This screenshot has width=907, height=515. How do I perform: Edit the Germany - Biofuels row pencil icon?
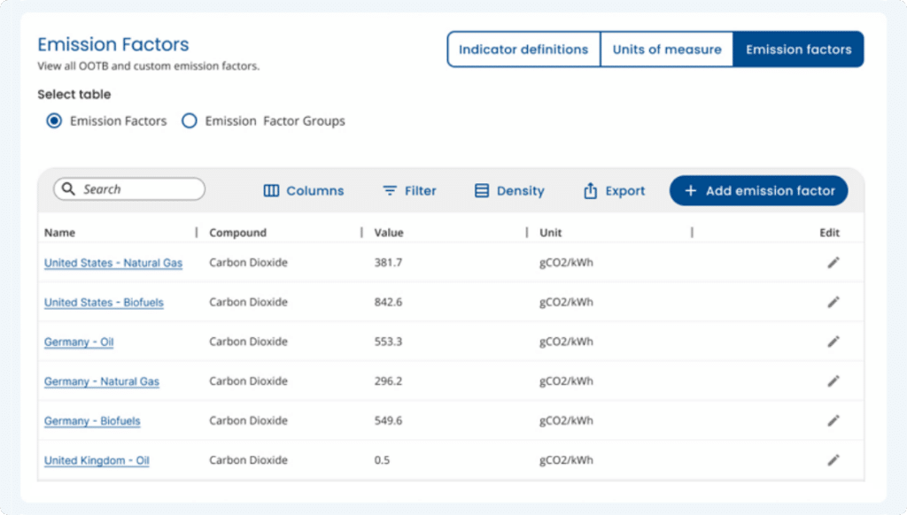833,420
